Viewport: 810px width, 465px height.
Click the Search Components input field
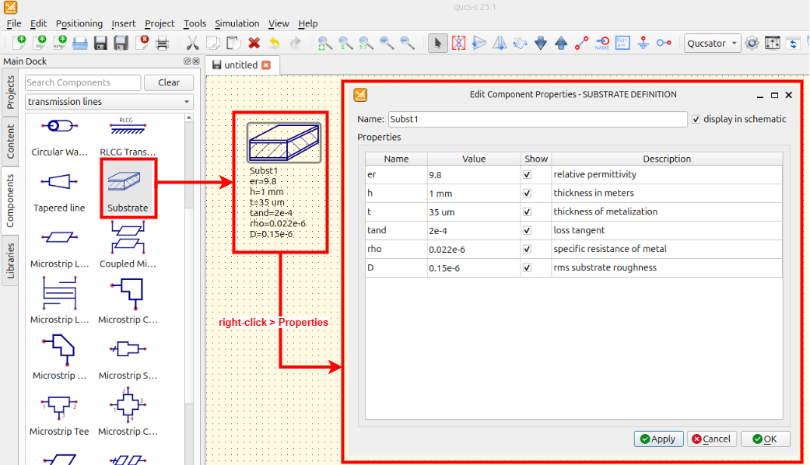[x=82, y=82]
